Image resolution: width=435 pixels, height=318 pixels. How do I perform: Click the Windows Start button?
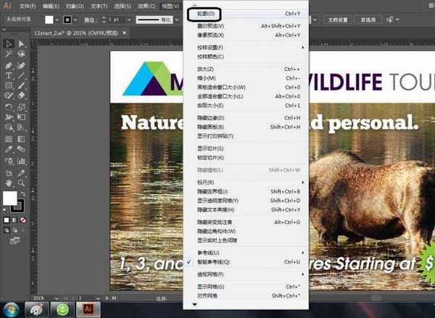click(x=11, y=310)
